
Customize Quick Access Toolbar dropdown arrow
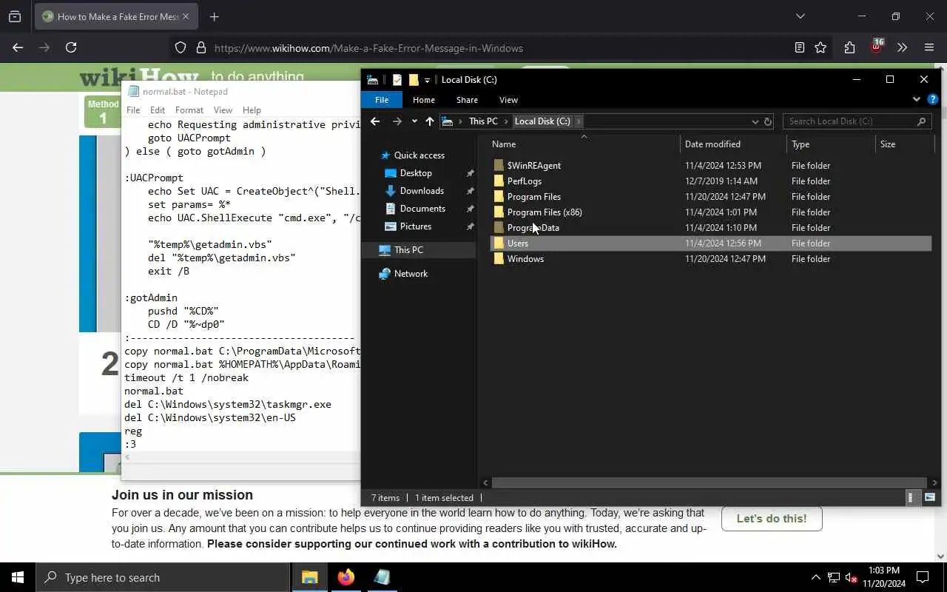(427, 80)
